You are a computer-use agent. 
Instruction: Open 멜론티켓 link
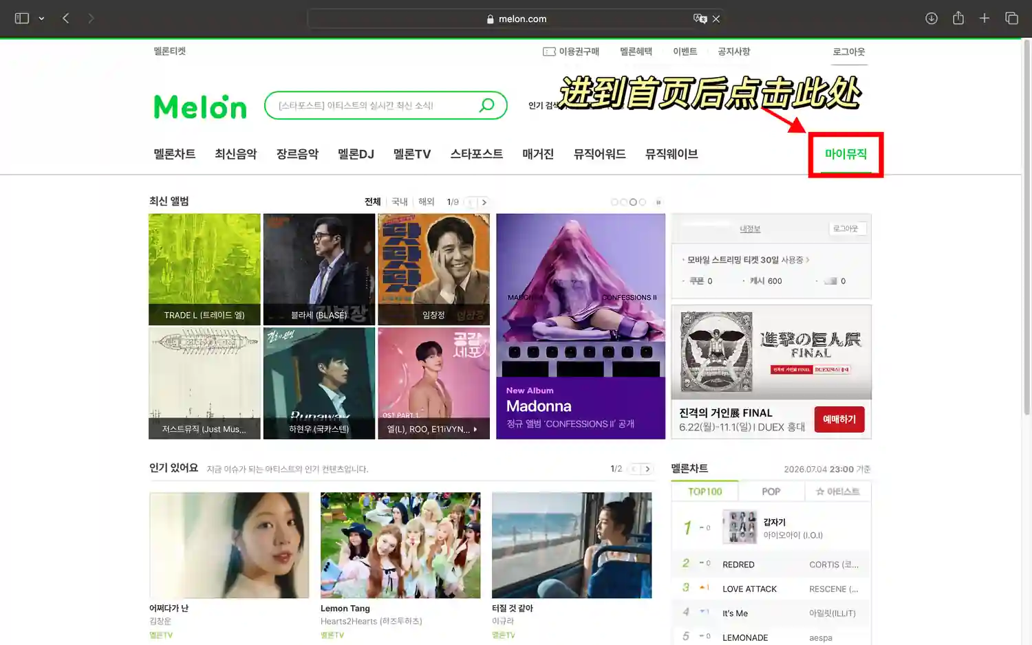click(x=169, y=51)
